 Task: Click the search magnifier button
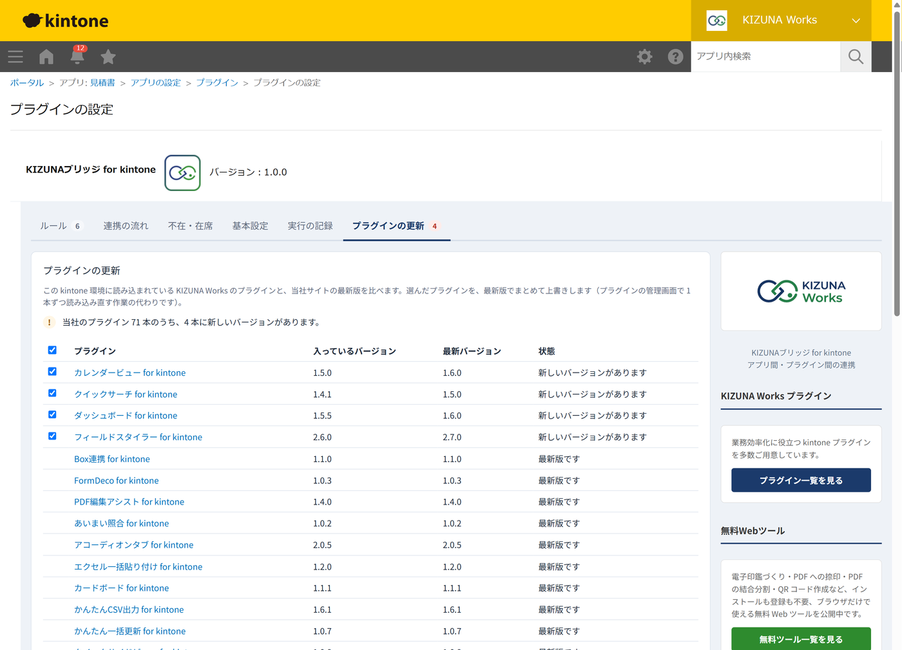(x=856, y=57)
